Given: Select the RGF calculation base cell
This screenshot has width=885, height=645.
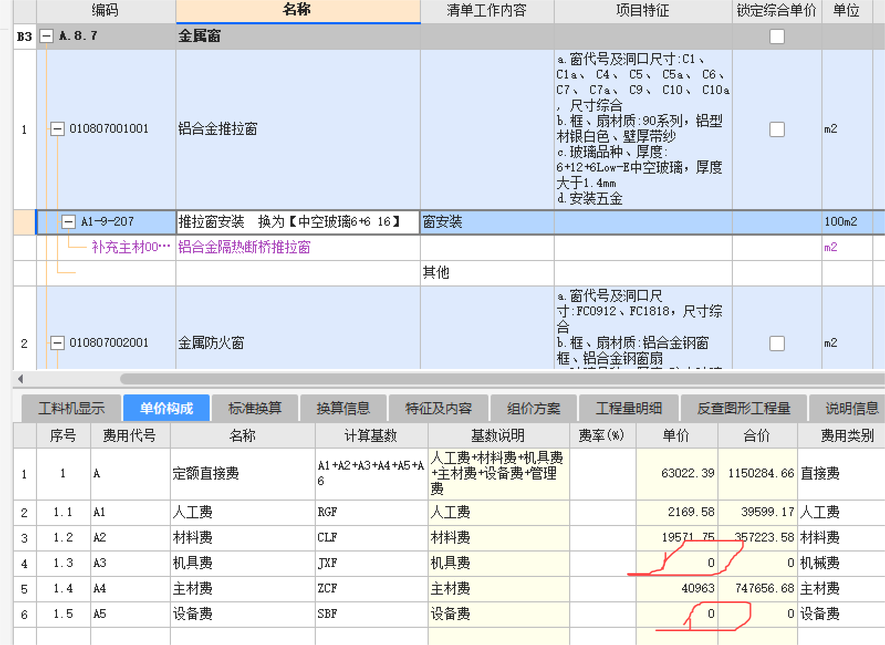Looking at the screenshot, I should 372,513.
